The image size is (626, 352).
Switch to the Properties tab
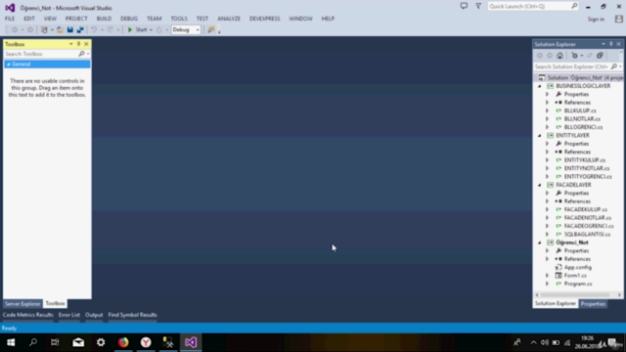tap(593, 304)
